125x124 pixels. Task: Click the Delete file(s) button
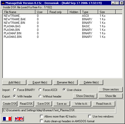(x=91, y=82)
